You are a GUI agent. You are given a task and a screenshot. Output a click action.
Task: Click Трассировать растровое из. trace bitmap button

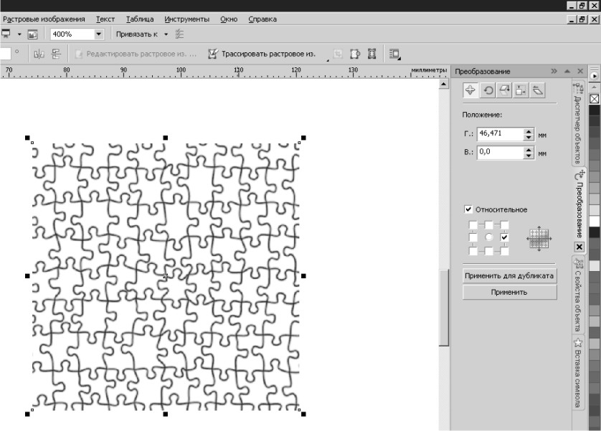262,54
